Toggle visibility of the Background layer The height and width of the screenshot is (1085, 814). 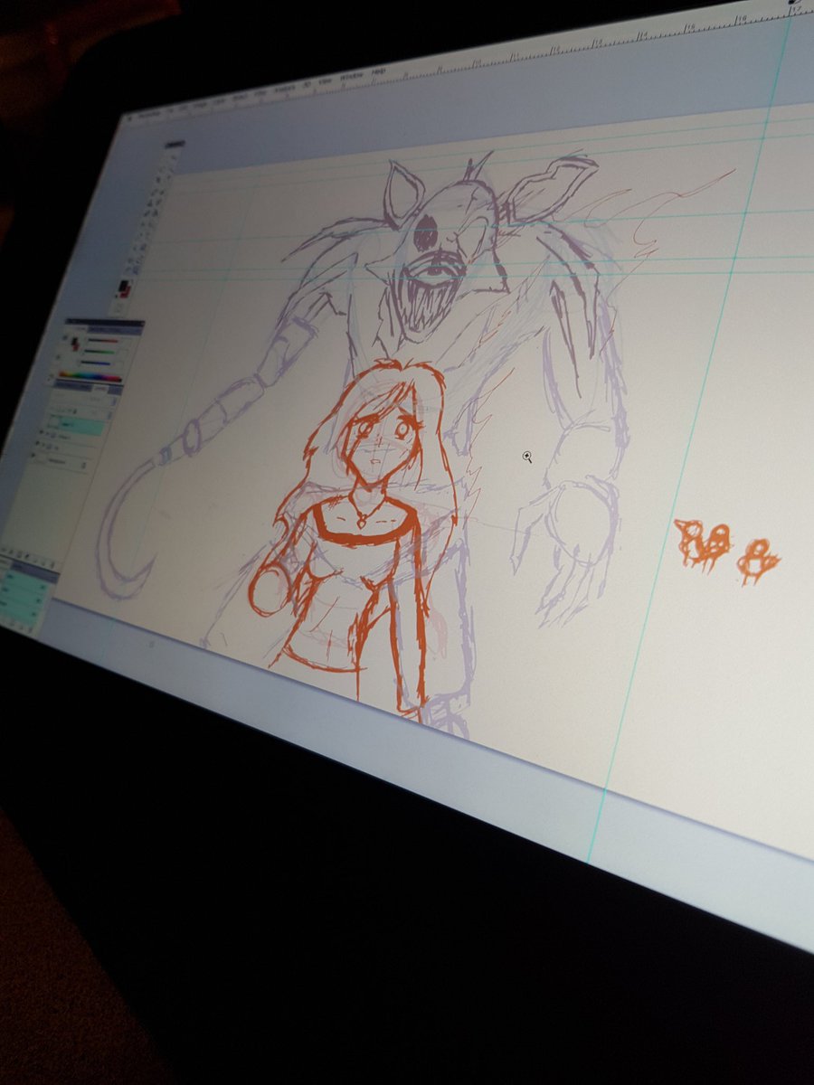click(33, 455)
